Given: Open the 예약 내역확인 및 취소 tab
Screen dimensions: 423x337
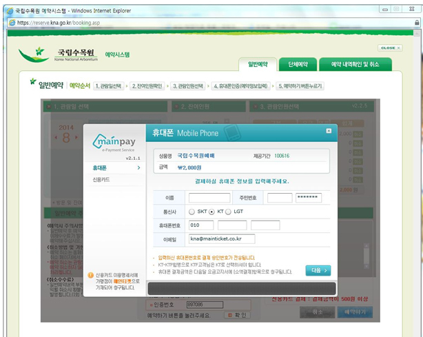Looking at the screenshot, I should click(x=355, y=64).
